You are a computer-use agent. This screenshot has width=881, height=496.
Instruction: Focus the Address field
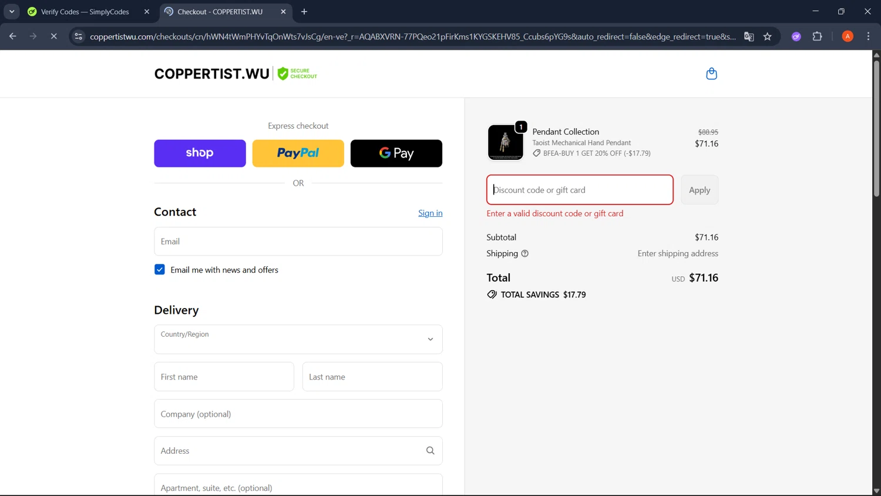pyautogui.click(x=298, y=451)
